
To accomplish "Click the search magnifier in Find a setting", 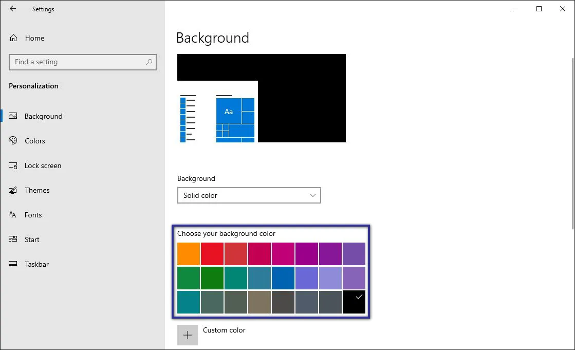I will pos(149,62).
